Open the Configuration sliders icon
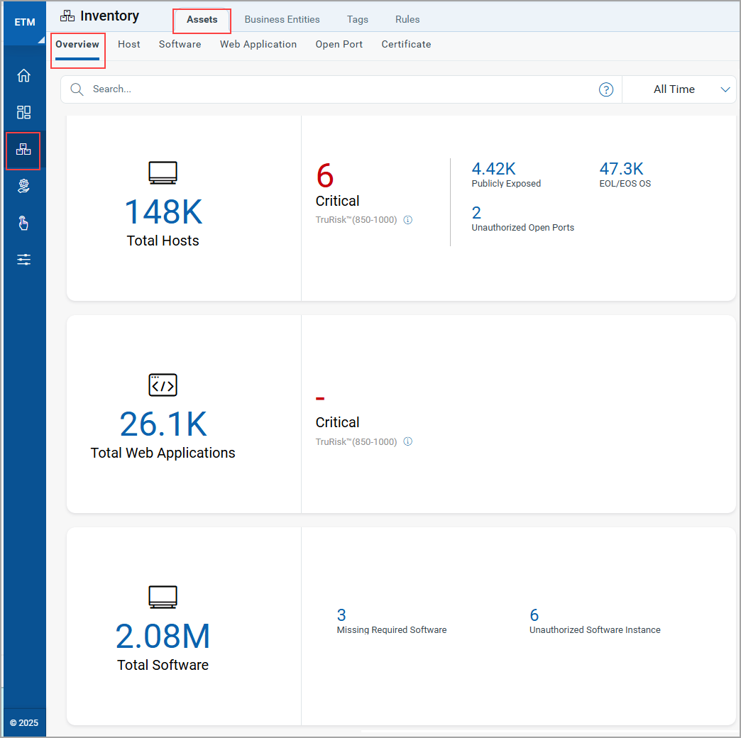The height and width of the screenshot is (738, 741). click(23, 260)
